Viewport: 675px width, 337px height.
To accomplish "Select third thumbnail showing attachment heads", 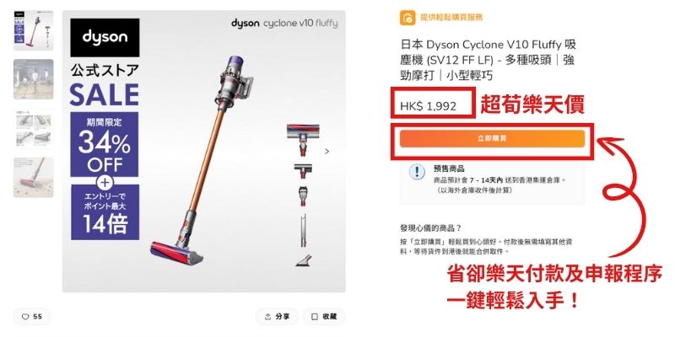I will point(34,129).
